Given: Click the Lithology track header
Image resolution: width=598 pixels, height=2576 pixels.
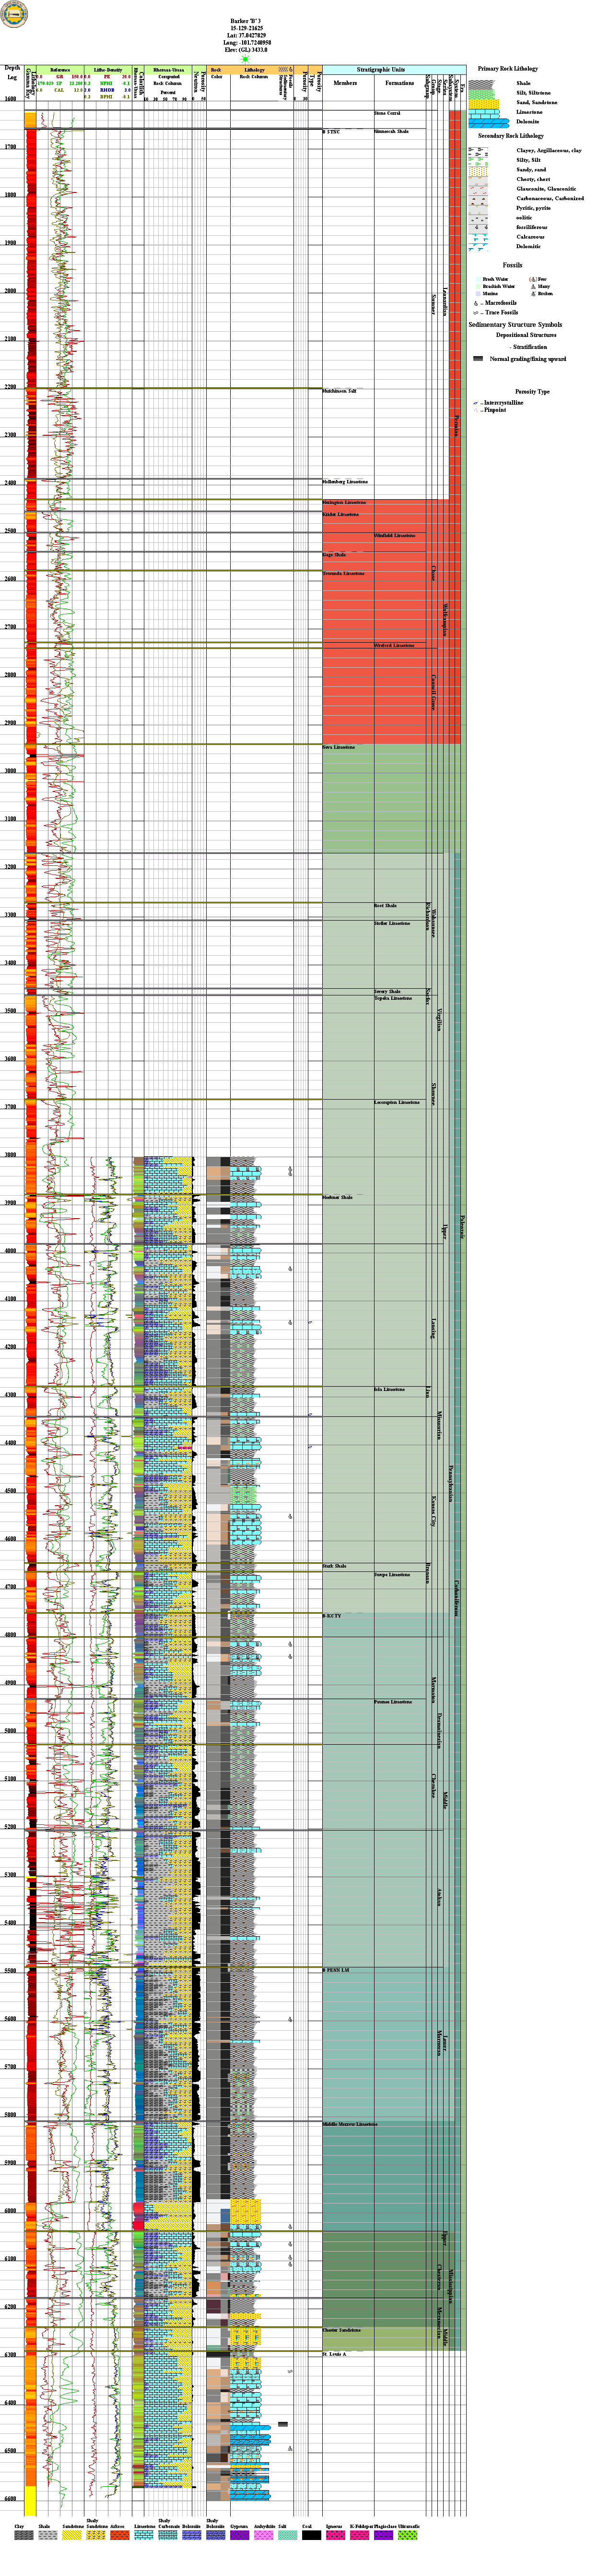Looking at the screenshot, I should tap(255, 70).
